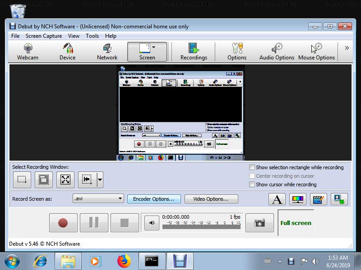The width and height of the screenshot is (361, 270).
Task: Expand the toolbar overflow chevron
Action: pyautogui.click(x=347, y=48)
